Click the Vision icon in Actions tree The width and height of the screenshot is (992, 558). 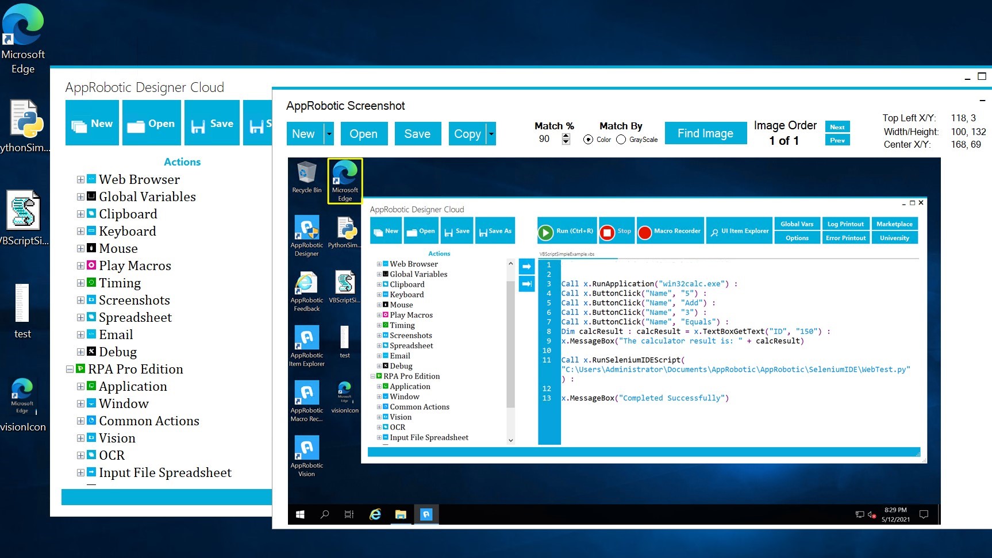[91, 438]
